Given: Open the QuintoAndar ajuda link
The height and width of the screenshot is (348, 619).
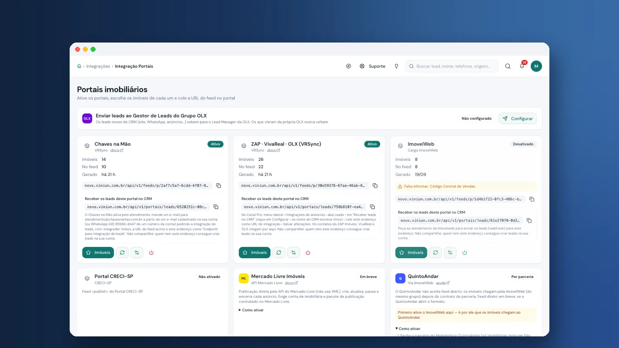Looking at the screenshot, I should coord(443,283).
